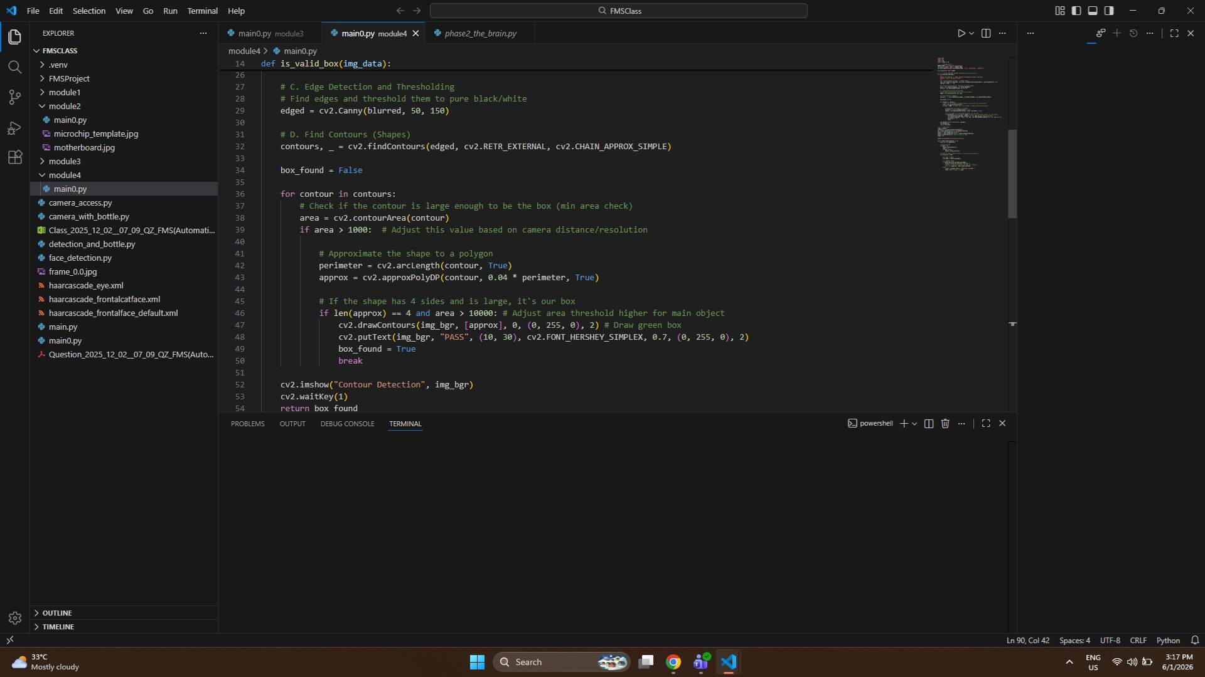
Task: Toggle the panel visibility
Action: pyautogui.click(x=1093, y=11)
